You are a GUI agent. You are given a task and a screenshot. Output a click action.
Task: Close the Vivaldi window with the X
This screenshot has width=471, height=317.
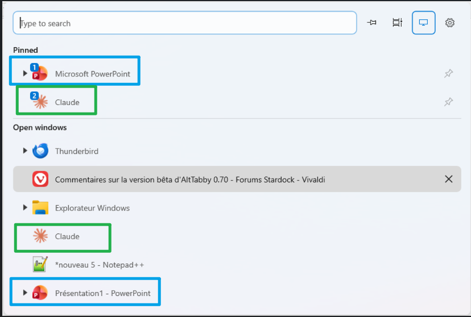coord(448,179)
